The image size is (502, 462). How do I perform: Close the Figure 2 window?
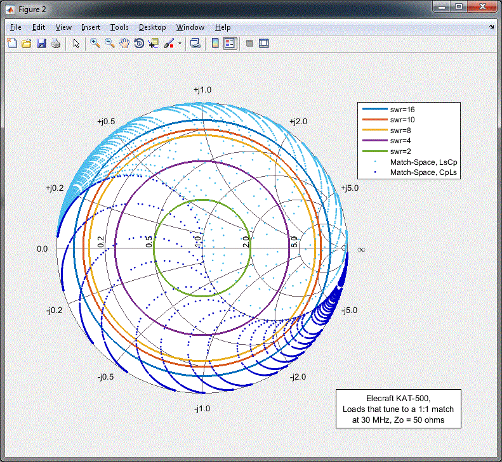(482, 6)
